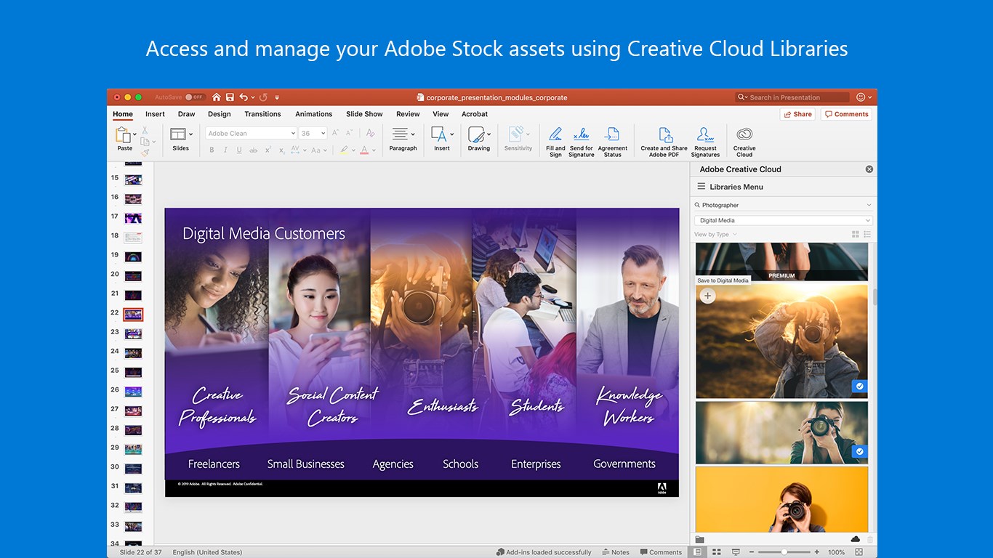The width and height of the screenshot is (993, 558).
Task: Toggle Underline formatting
Action: (239, 150)
